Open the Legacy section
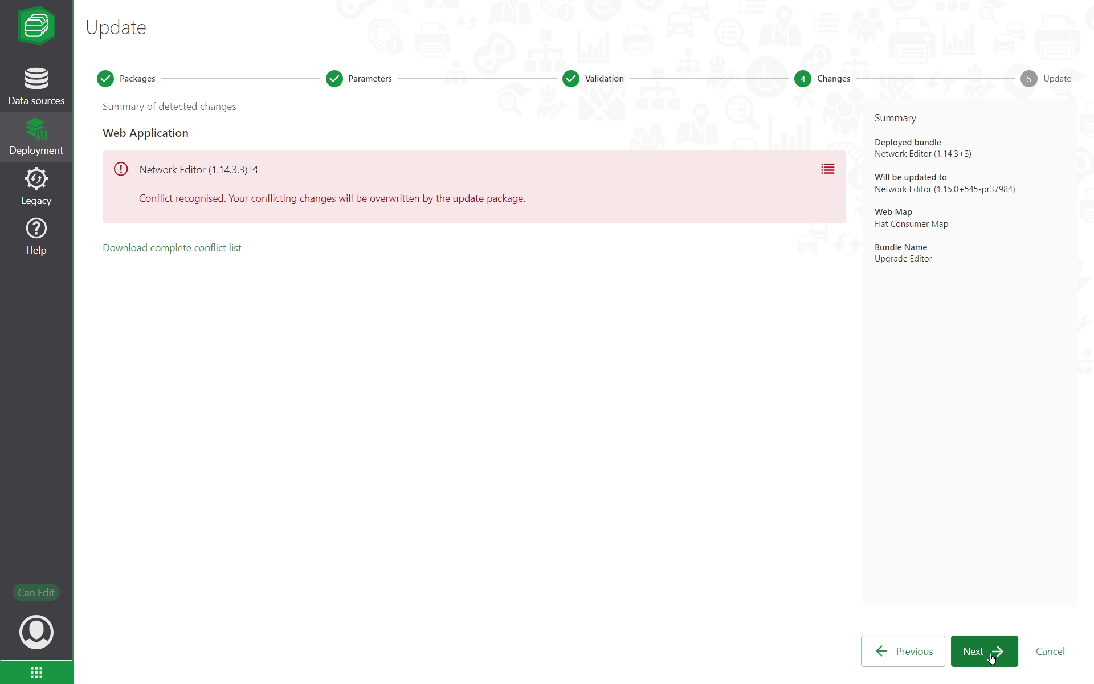 [36, 186]
